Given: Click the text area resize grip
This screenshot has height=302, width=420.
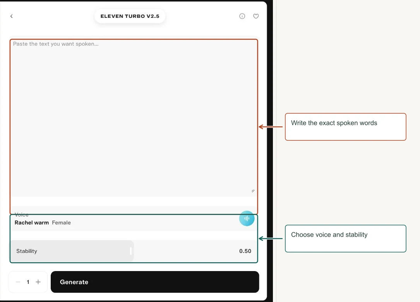Looking at the screenshot, I should point(253,191).
